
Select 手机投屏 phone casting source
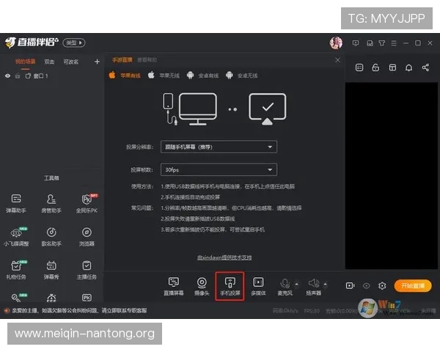(x=230, y=286)
